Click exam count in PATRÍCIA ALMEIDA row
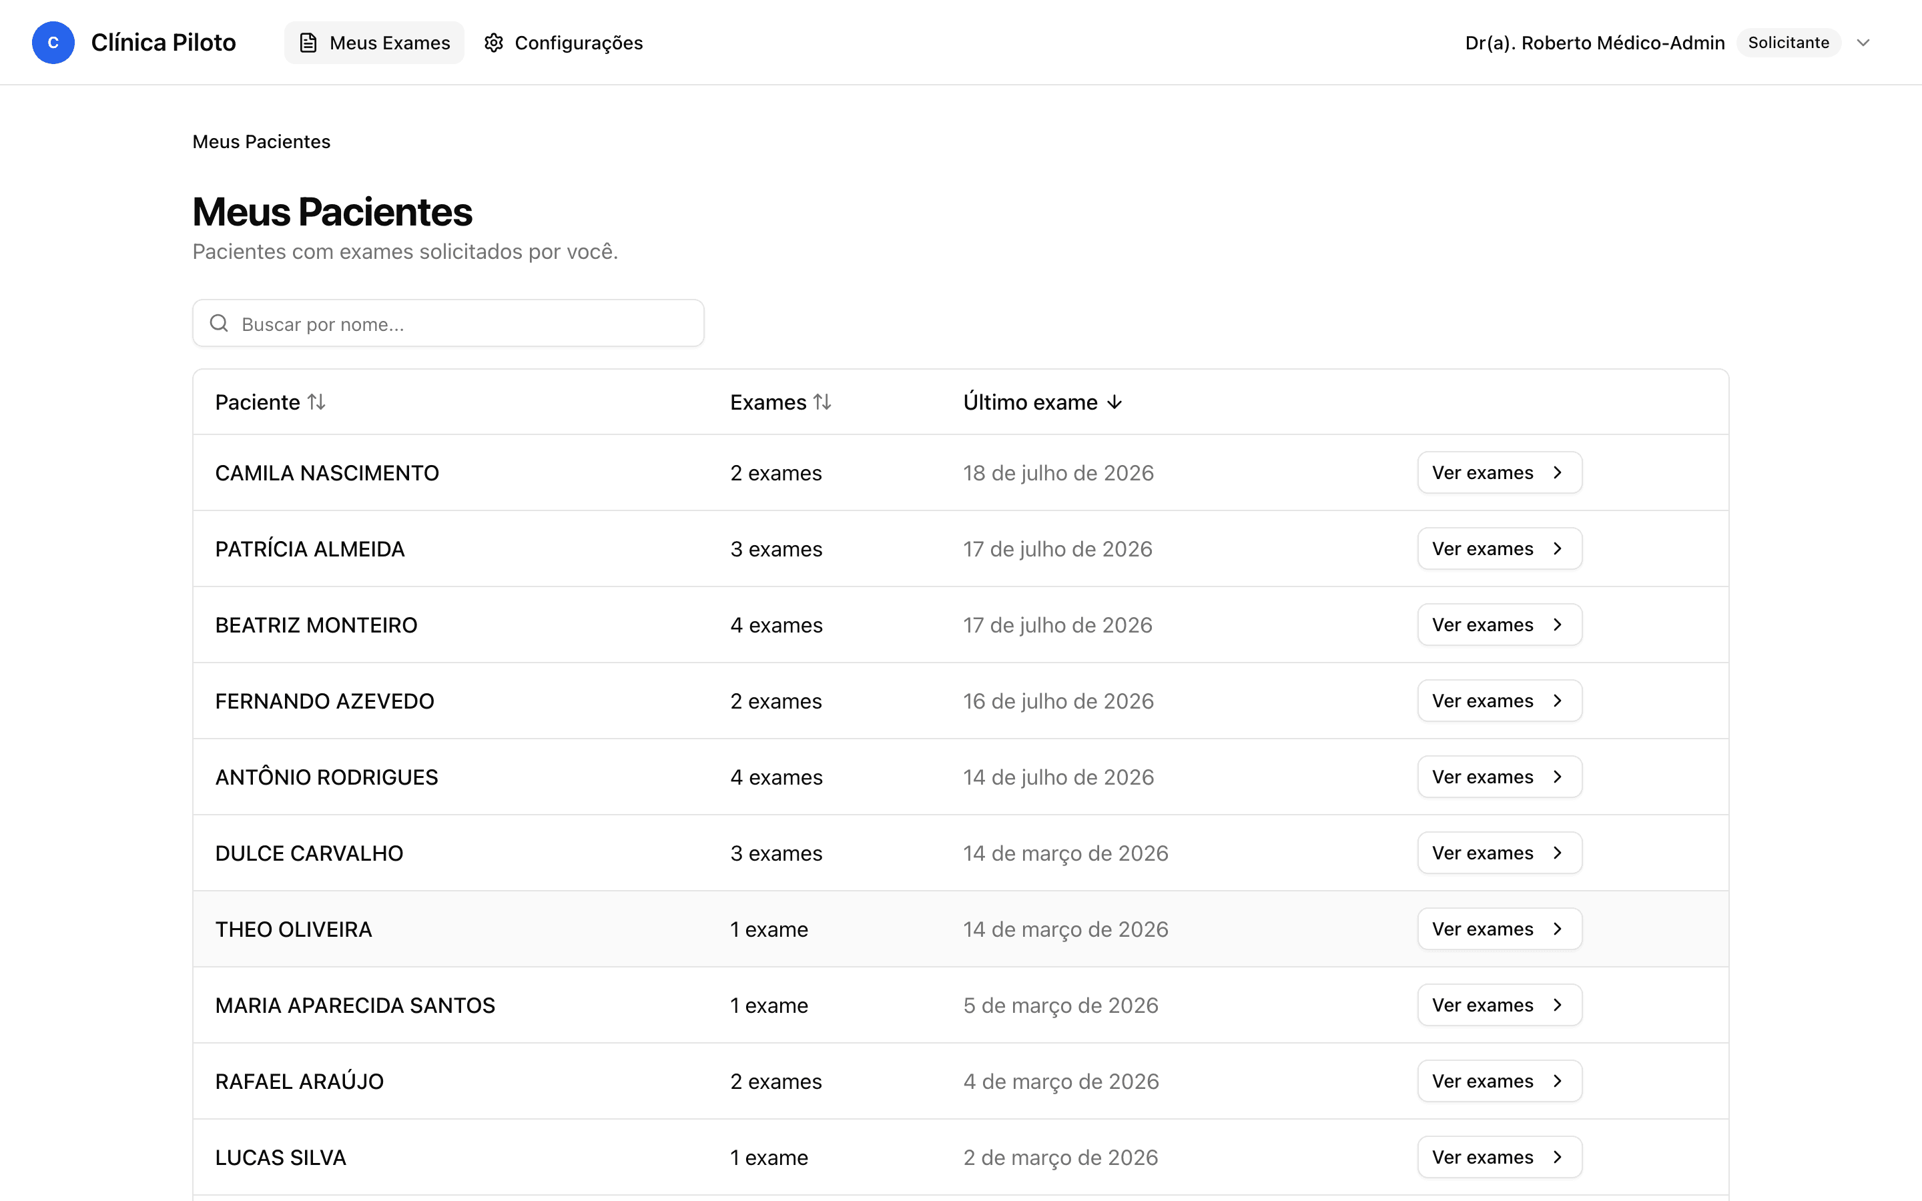This screenshot has width=1922, height=1201. [x=776, y=549]
